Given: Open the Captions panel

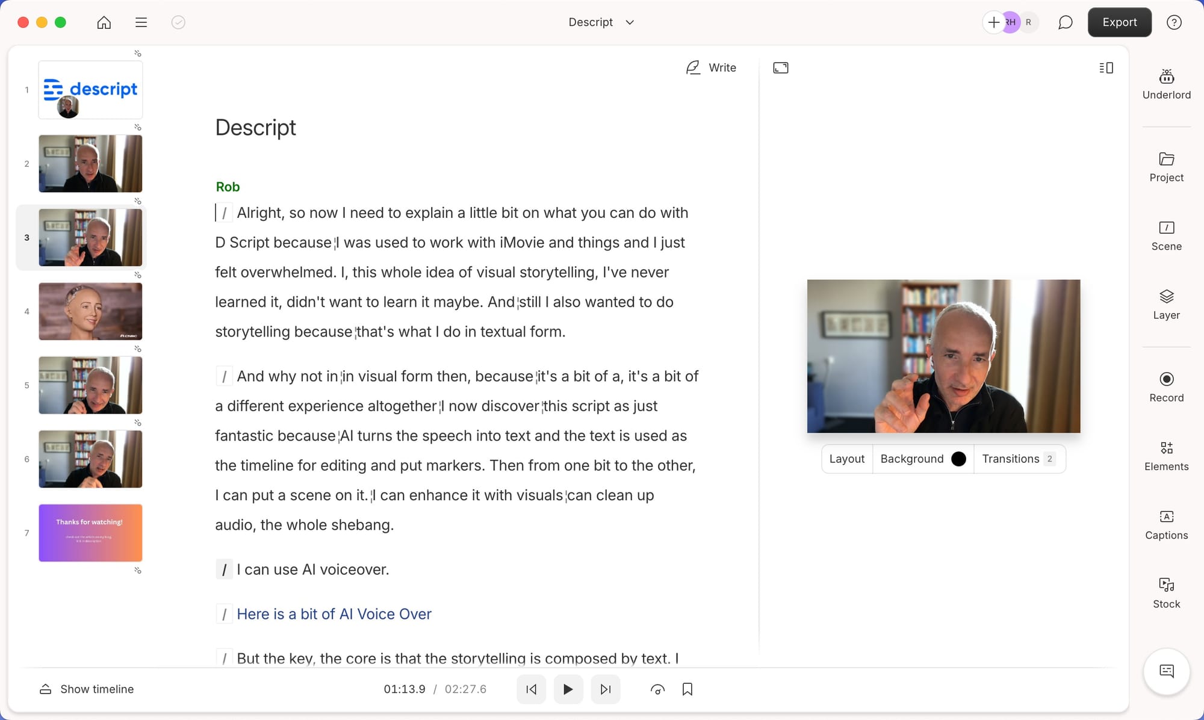Looking at the screenshot, I should click(1166, 524).
